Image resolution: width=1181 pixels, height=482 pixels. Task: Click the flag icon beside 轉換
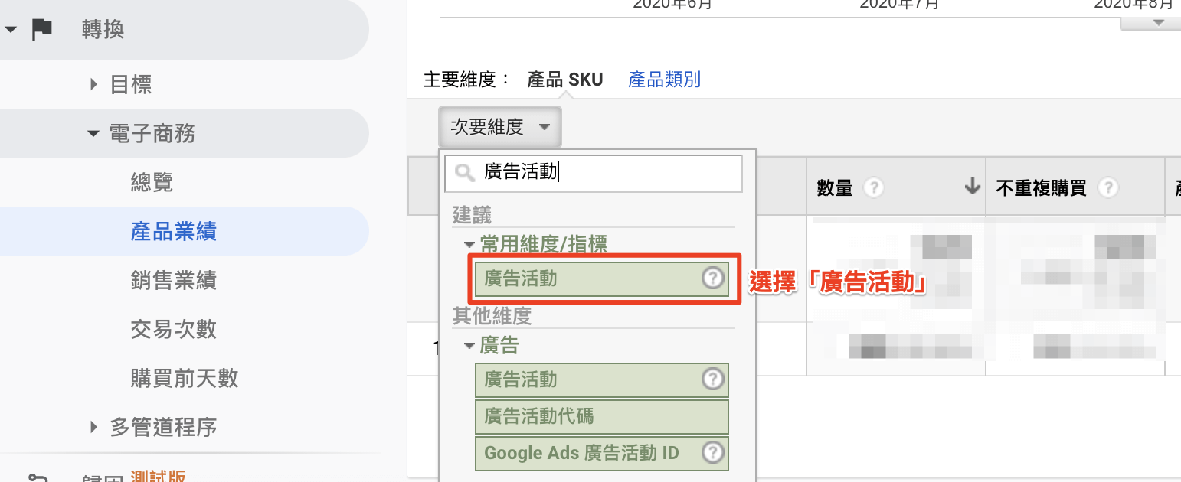[x=42, y=30]
